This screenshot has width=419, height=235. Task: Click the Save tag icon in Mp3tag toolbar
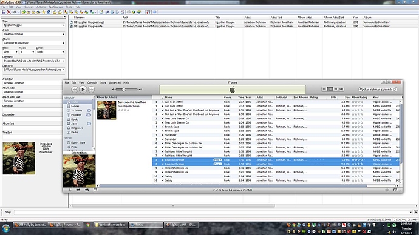pos(4,12)
